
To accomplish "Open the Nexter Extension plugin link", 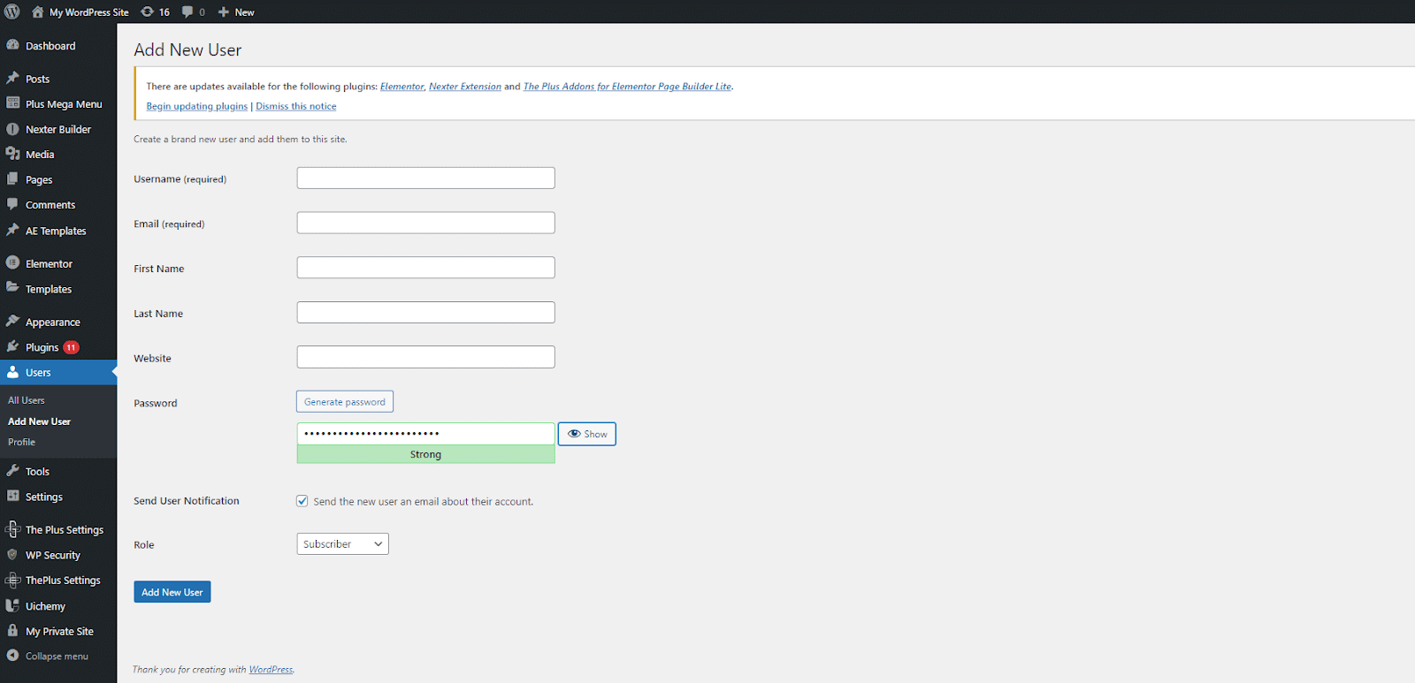I will click(x=465, y=87).
